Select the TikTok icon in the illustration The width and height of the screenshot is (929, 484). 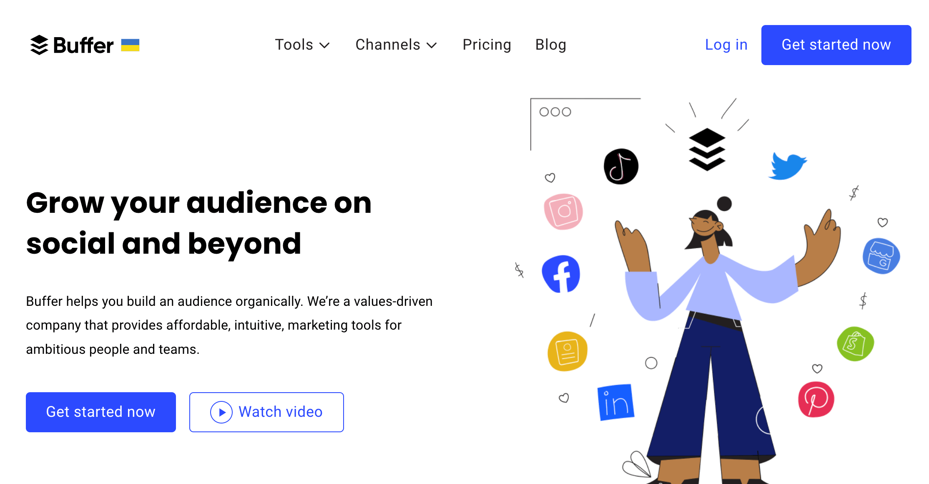point(621,166)
